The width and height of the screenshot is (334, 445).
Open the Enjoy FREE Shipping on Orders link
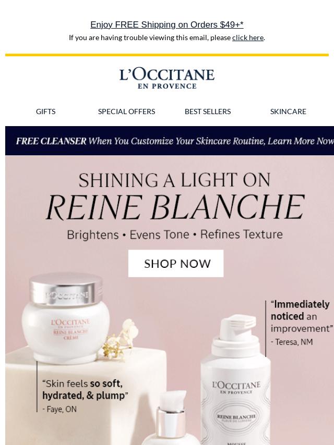(167, 24)
